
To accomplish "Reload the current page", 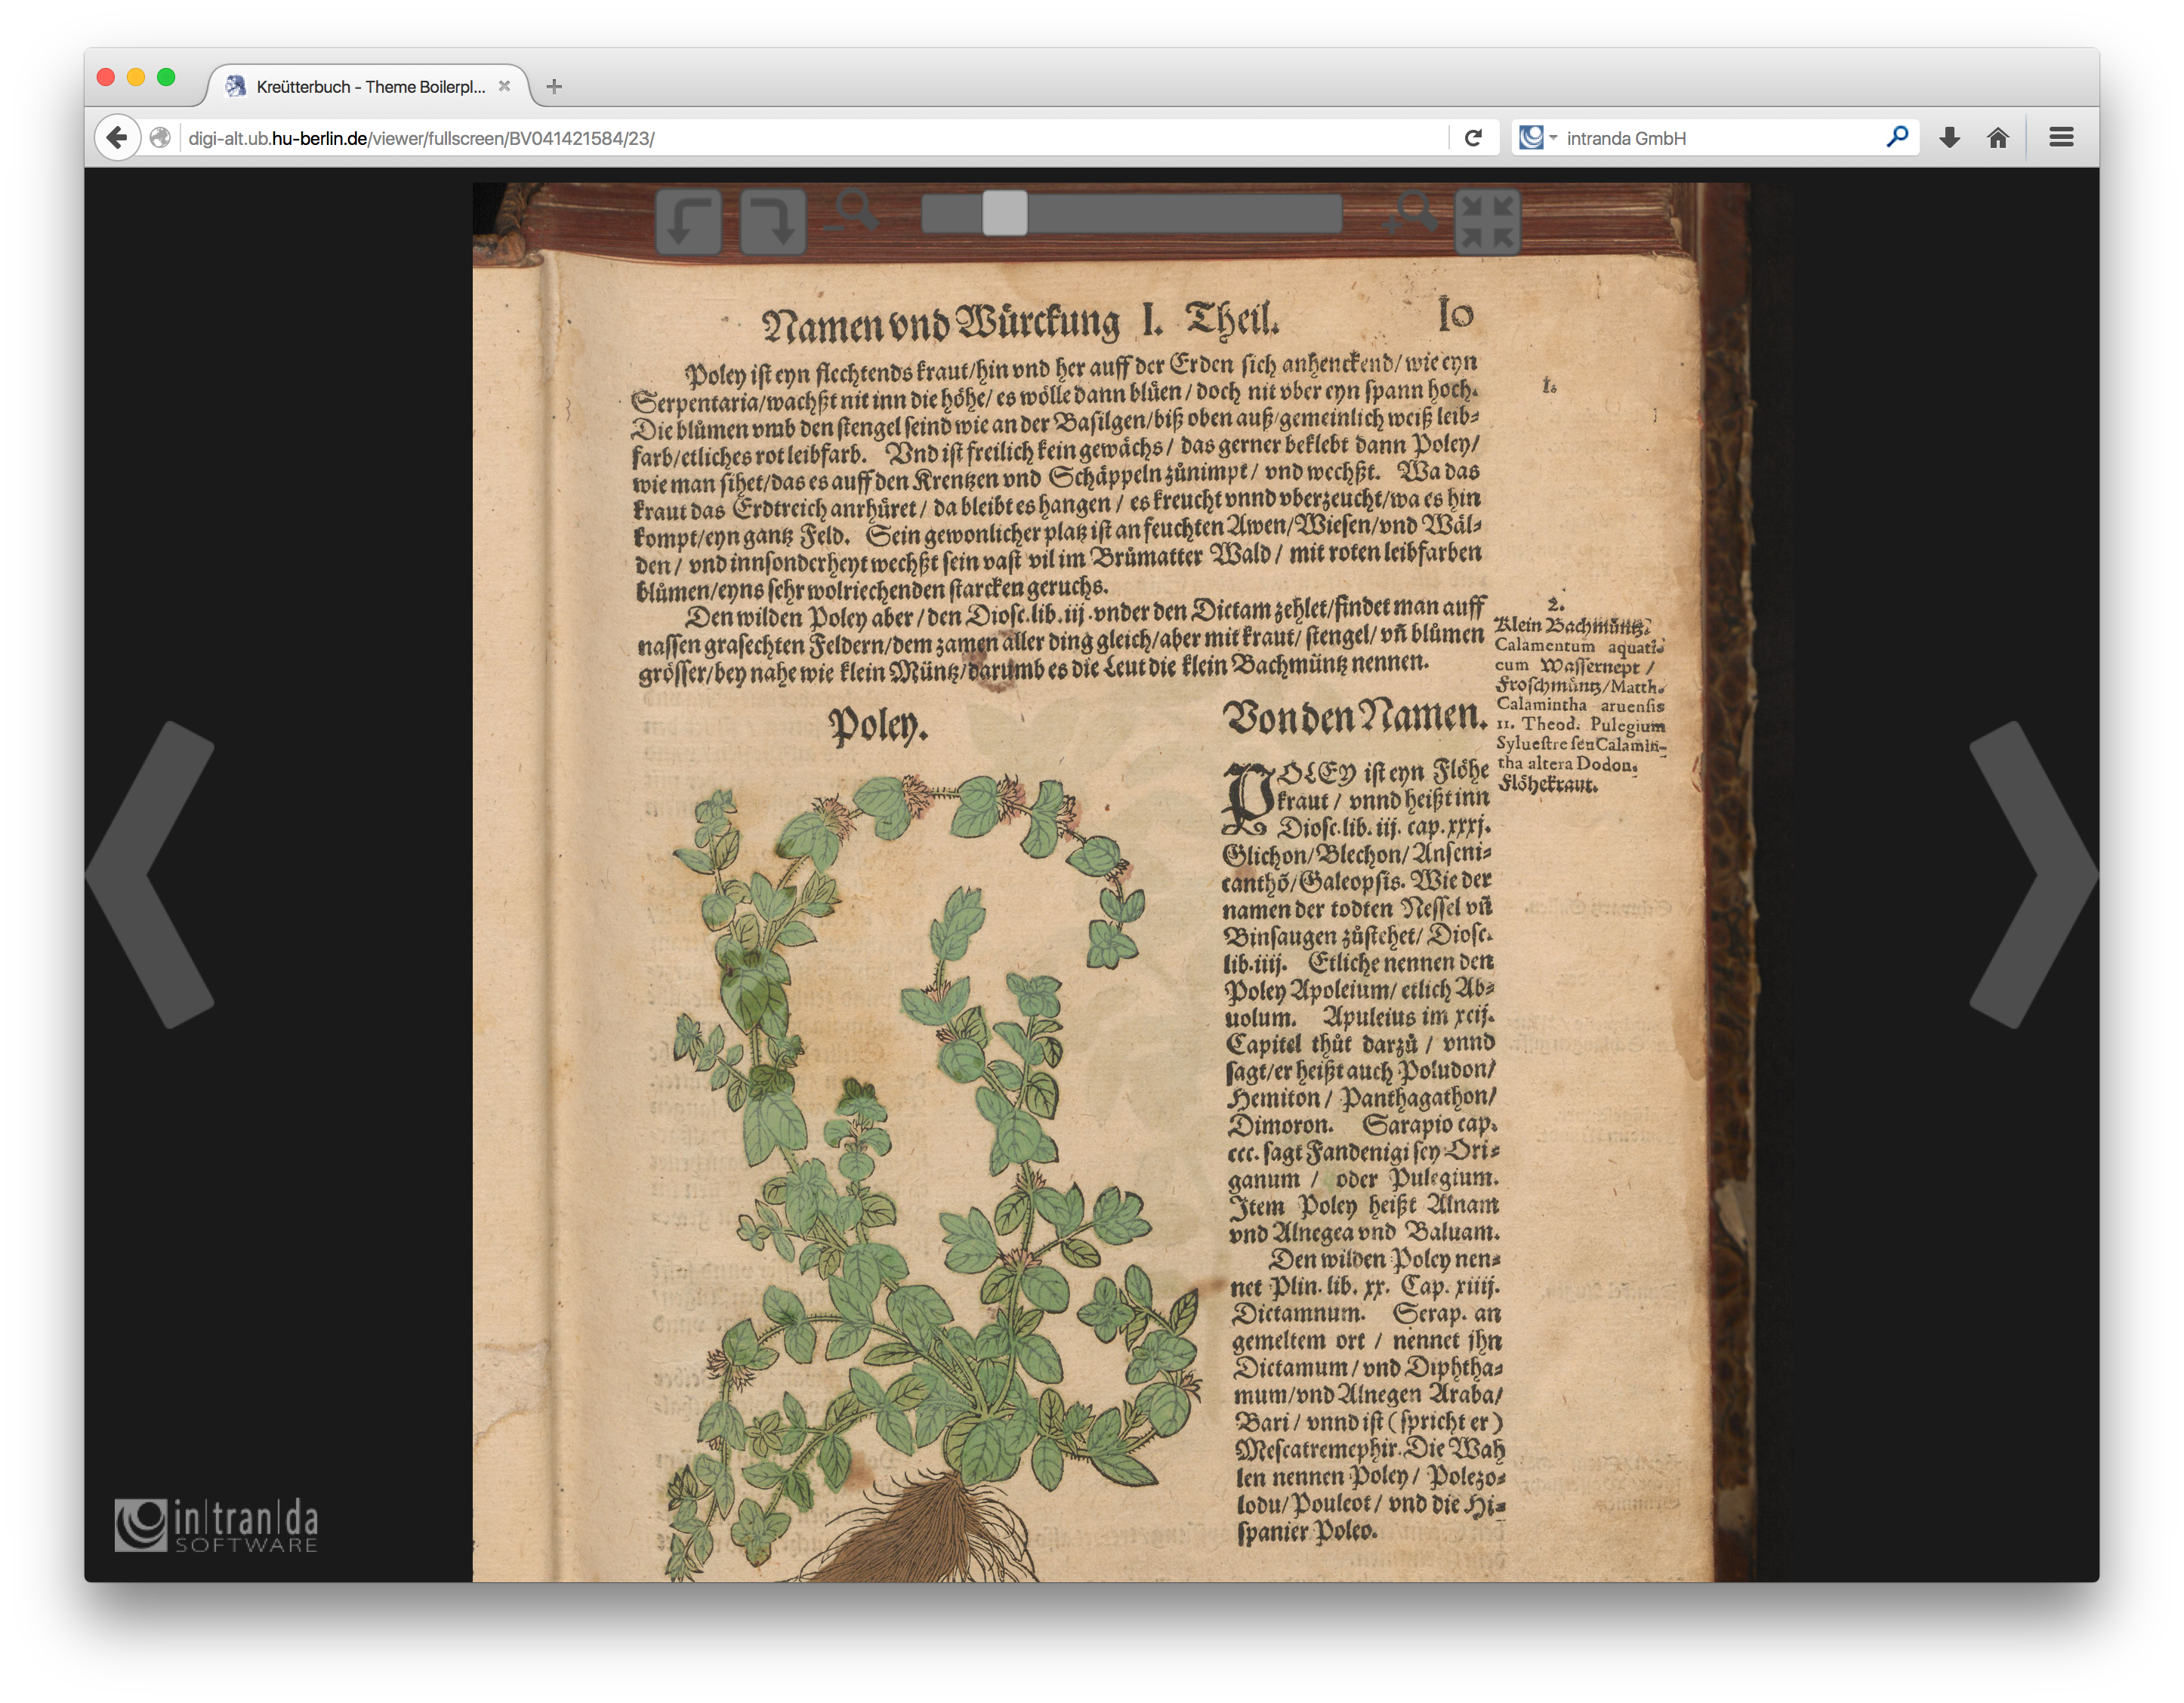I will click(x=1473, y=138).
